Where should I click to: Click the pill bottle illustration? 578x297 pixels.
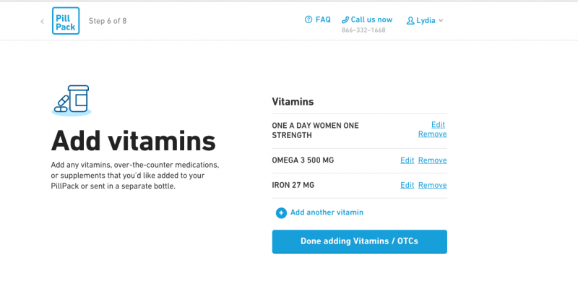tap(72, 100)
